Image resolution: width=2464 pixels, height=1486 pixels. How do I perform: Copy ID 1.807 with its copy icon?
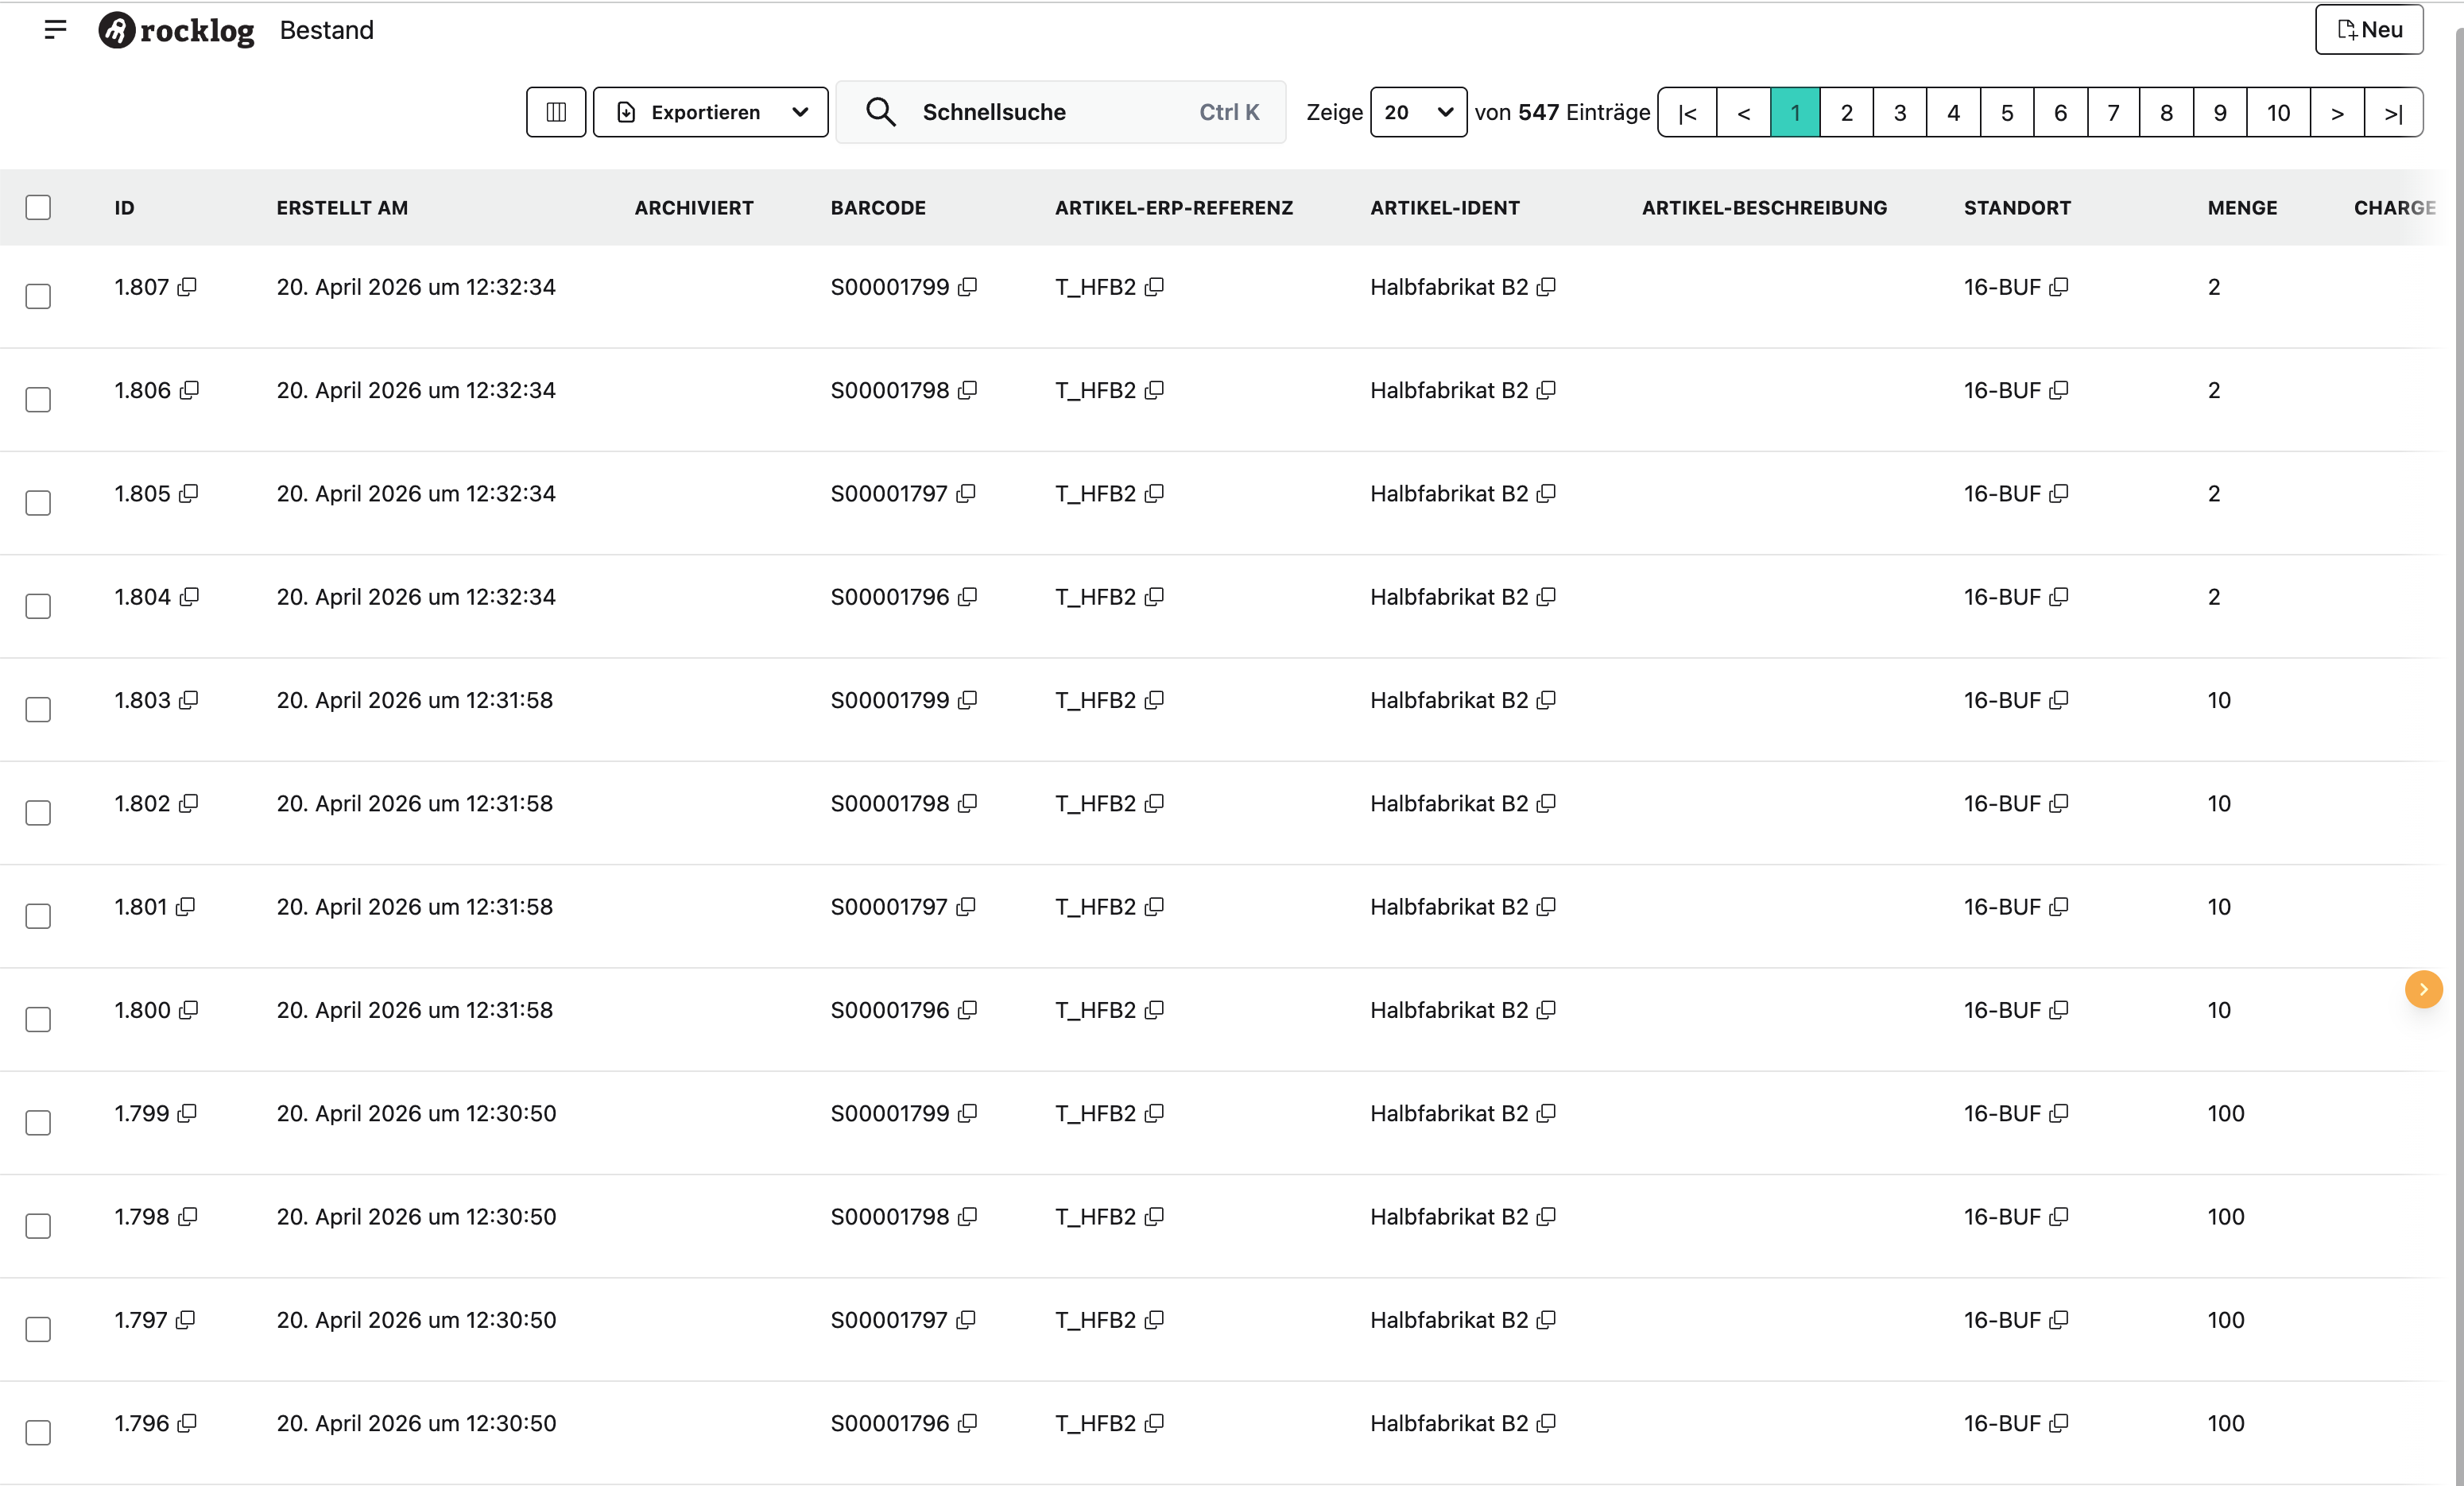click(187, 287)
